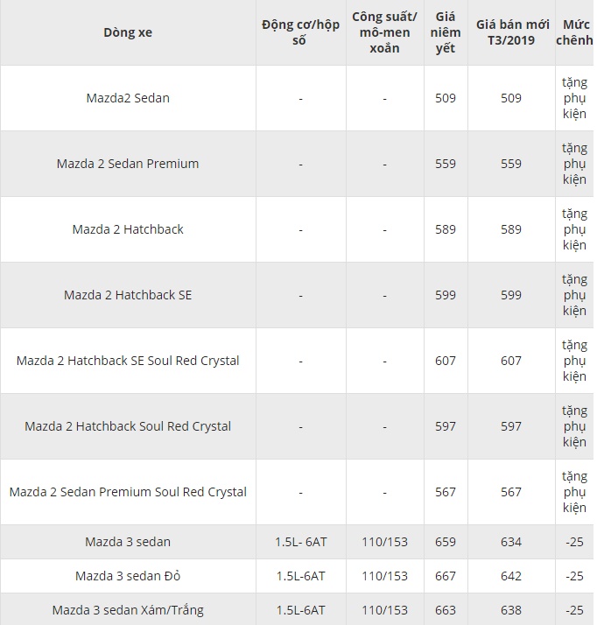Screen dimensions: 597x625
Task: Click 'Mazda 2 Sedan Premium Soul Red Crystal'
Action: coord(128,492)
